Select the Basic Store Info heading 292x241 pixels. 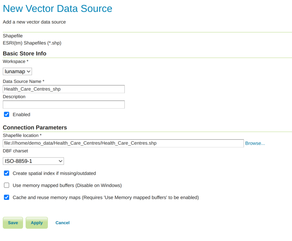[x=25, y=53]
